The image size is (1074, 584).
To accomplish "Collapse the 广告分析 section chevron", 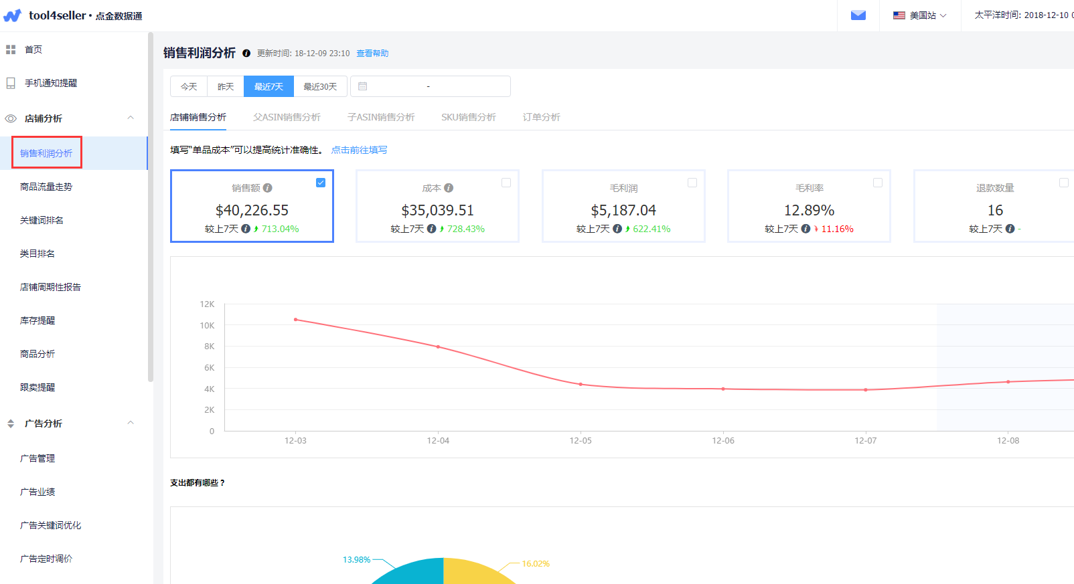I will click(x=131, y=423).
